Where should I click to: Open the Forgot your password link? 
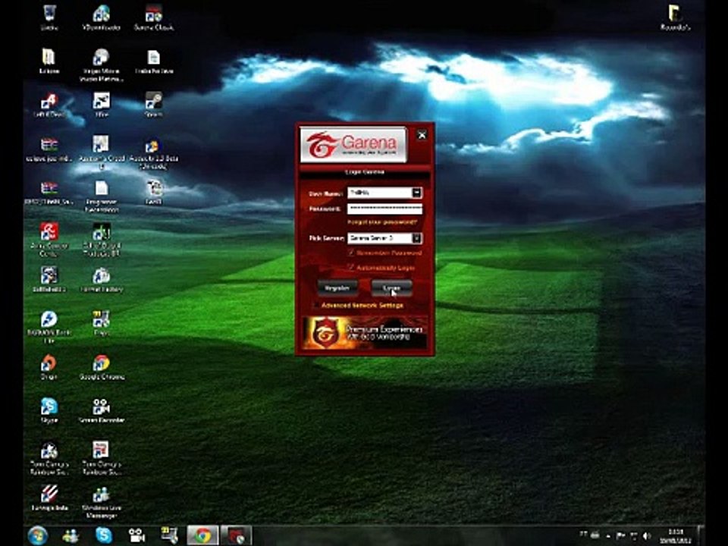tap(382, 222)
